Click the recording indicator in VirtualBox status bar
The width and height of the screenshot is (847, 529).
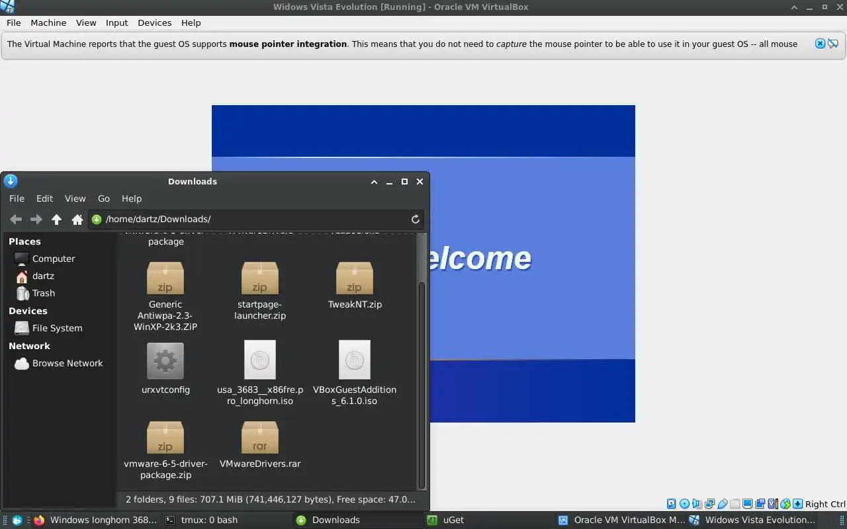[x=760, y=504]
